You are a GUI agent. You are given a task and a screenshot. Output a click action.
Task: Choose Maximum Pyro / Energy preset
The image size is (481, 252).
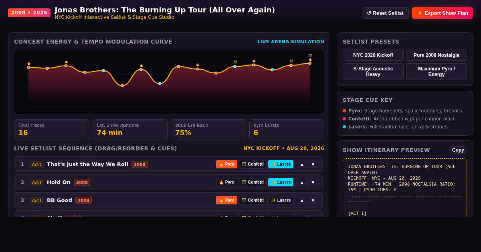[437, 72]
